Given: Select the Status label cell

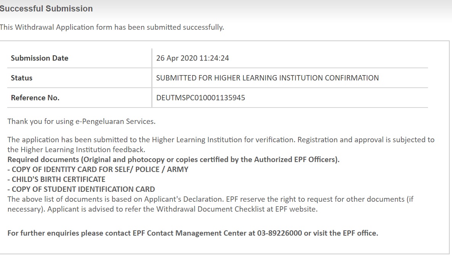Looking at the screenshot, I should tap(22, 78).
